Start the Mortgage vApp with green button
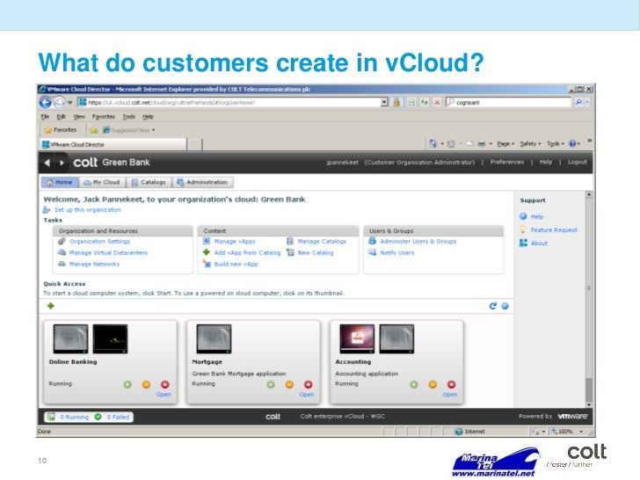 (271, 384)
